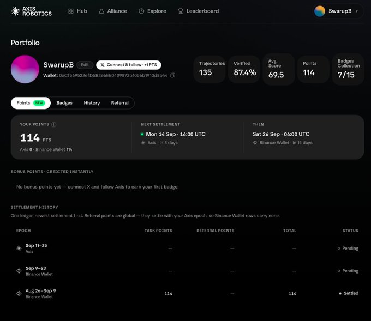Viewport: 371px width, 321px height.
Task: Select the Sep 9–23 epoch row
Action: click(187, 271)
